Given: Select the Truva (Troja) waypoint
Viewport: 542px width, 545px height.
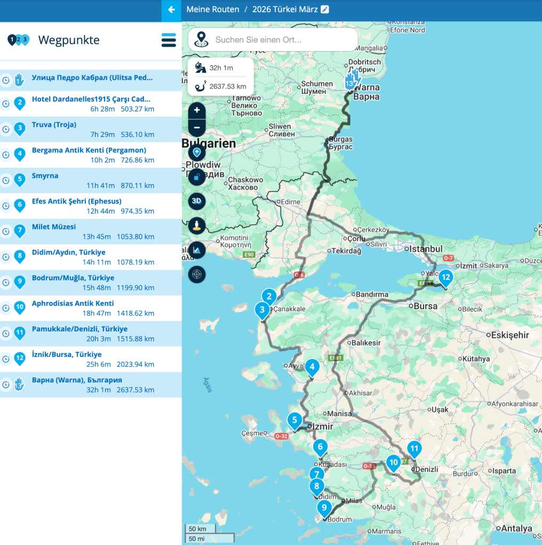Looking at the screenshot, I should pyautogui.click(x=54, y=125).
